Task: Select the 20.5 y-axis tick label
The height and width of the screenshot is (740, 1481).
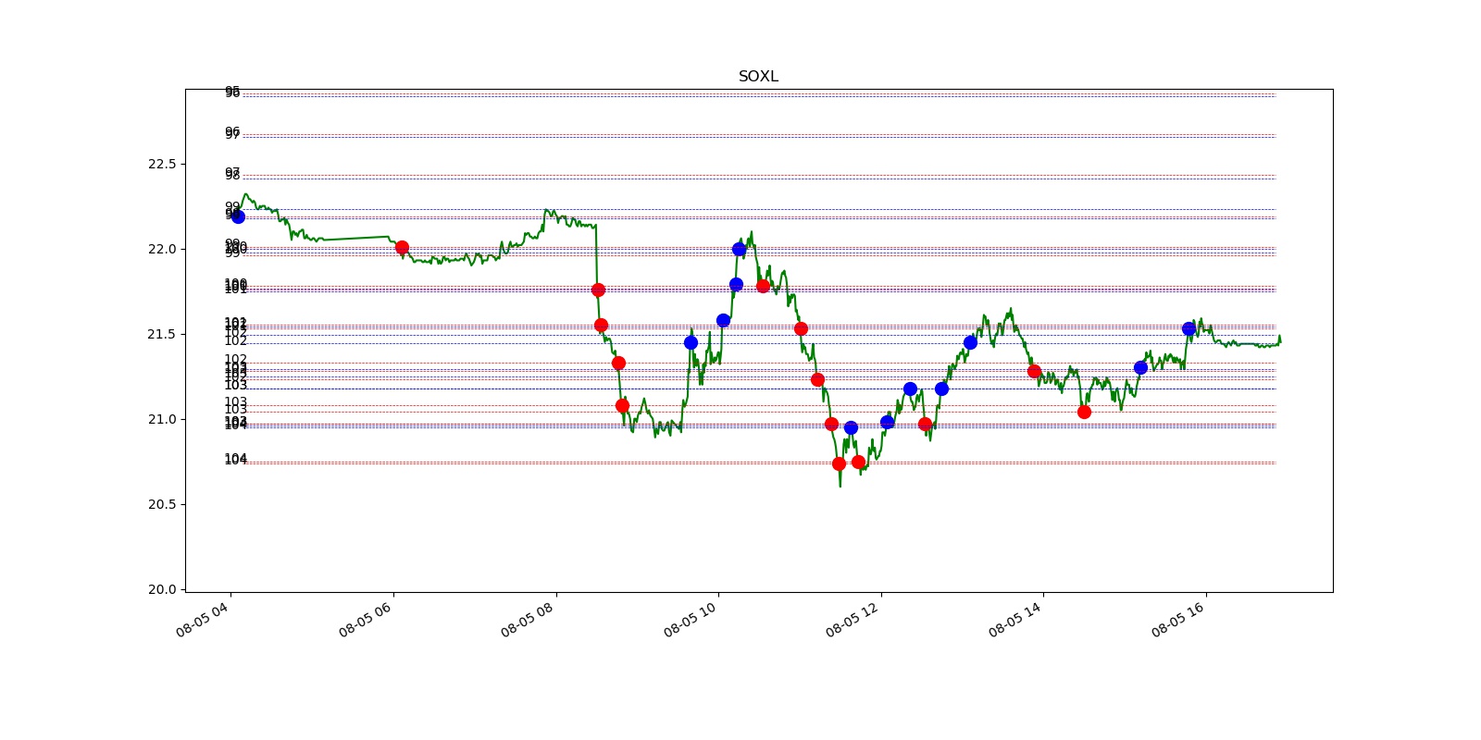Action: coord(161,505)
